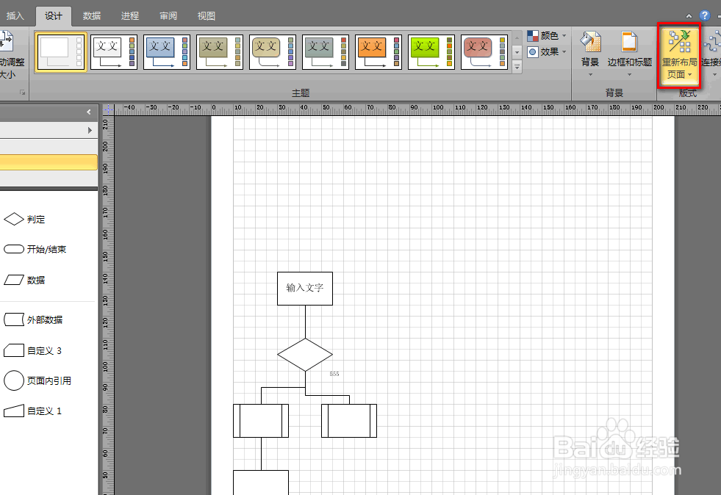The width and height of the screenshot is (721, 495).
Task: Open Visio help question mark icon
Action: 704,15
